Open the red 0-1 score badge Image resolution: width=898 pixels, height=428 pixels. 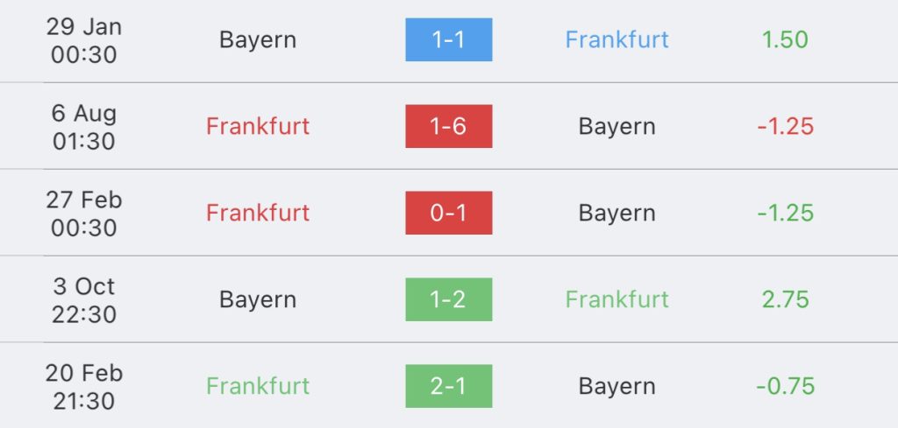pos(448,213)
